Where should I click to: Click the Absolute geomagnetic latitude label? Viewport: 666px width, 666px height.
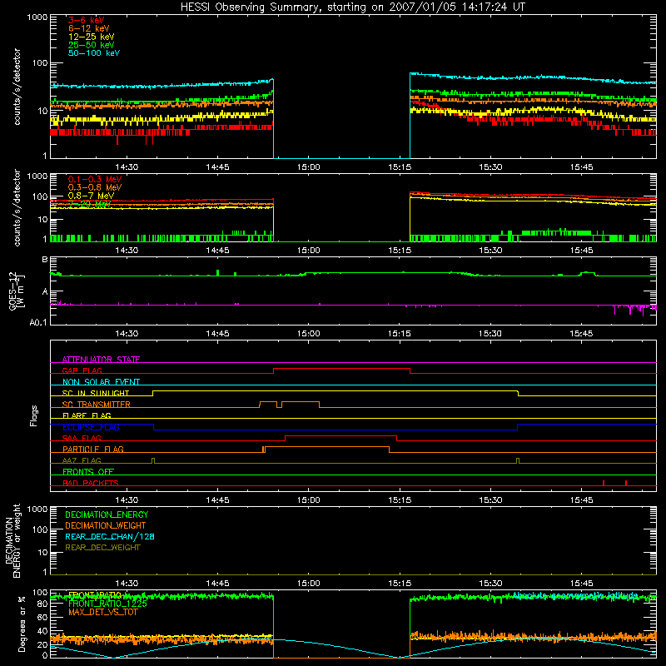[575, 595]
